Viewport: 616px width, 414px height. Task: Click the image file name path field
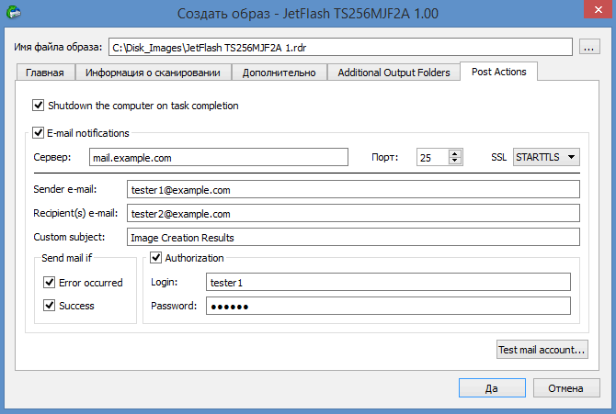pos(340,48)
